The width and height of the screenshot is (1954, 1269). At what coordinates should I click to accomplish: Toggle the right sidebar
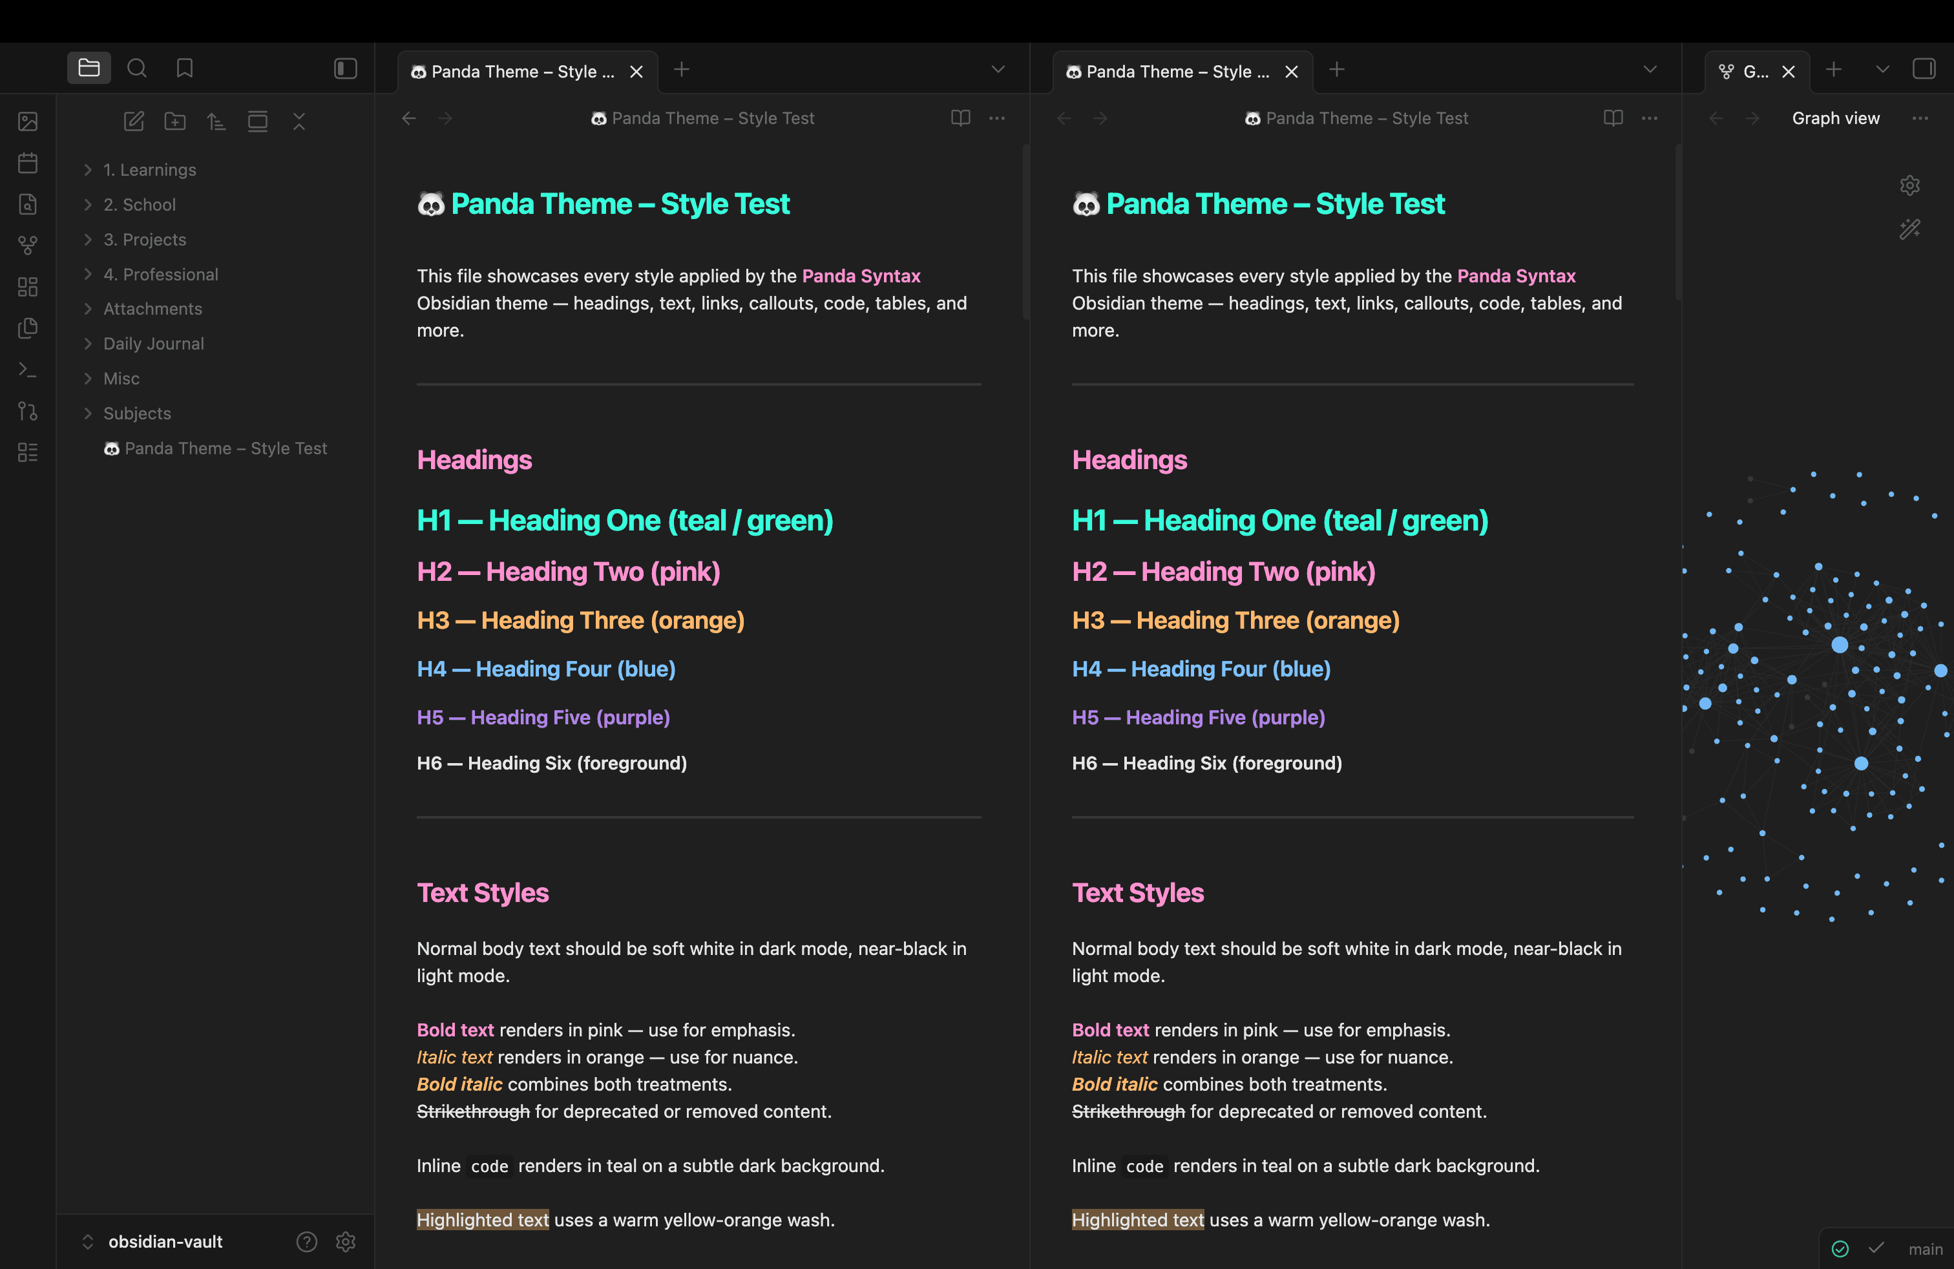1924,69
